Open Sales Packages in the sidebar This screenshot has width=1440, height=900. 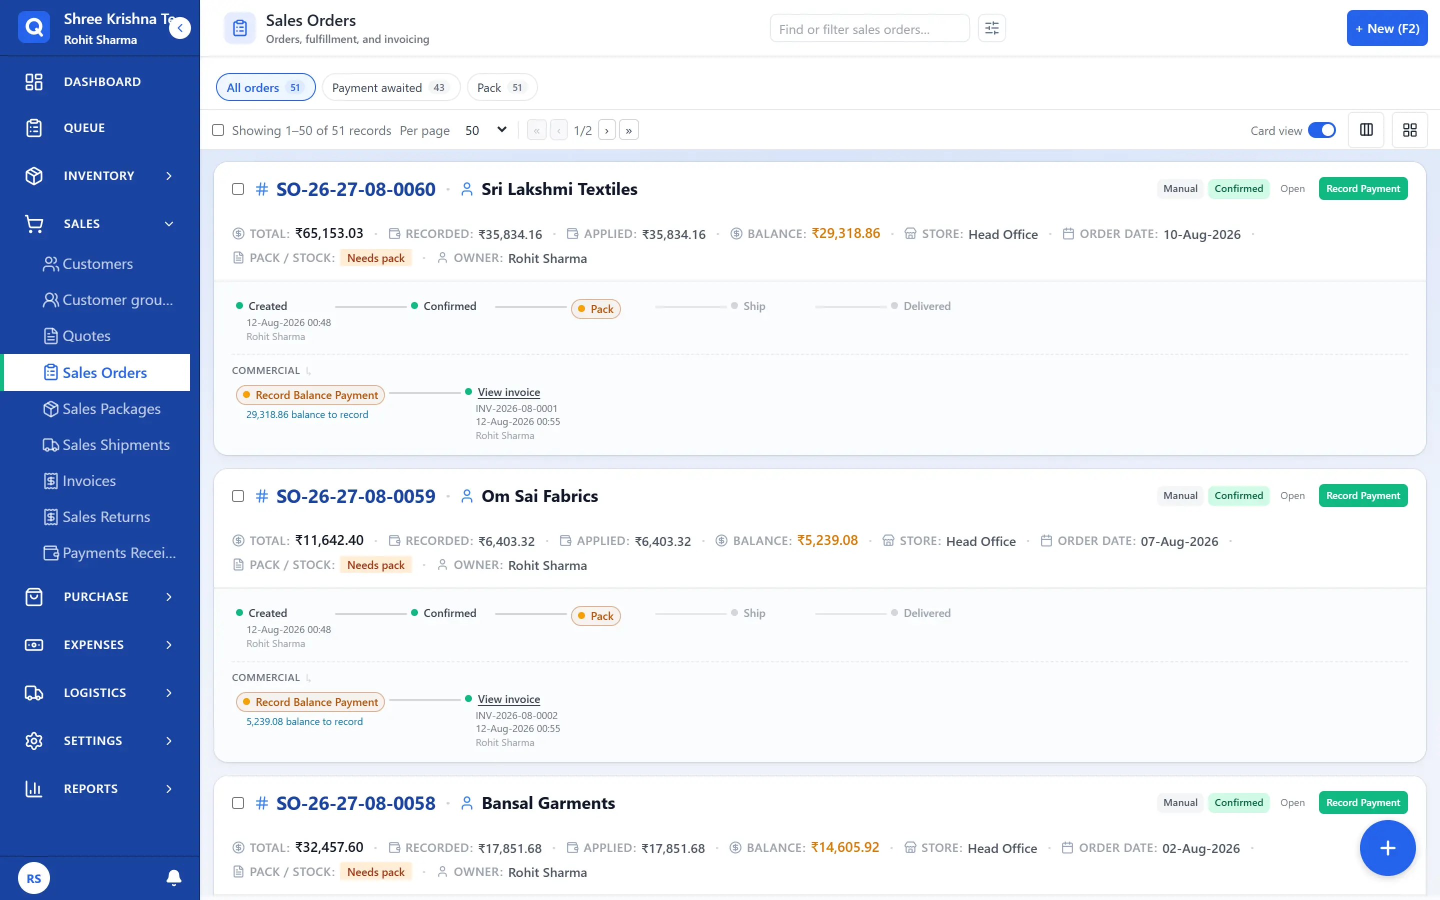[x=102, y=409]
